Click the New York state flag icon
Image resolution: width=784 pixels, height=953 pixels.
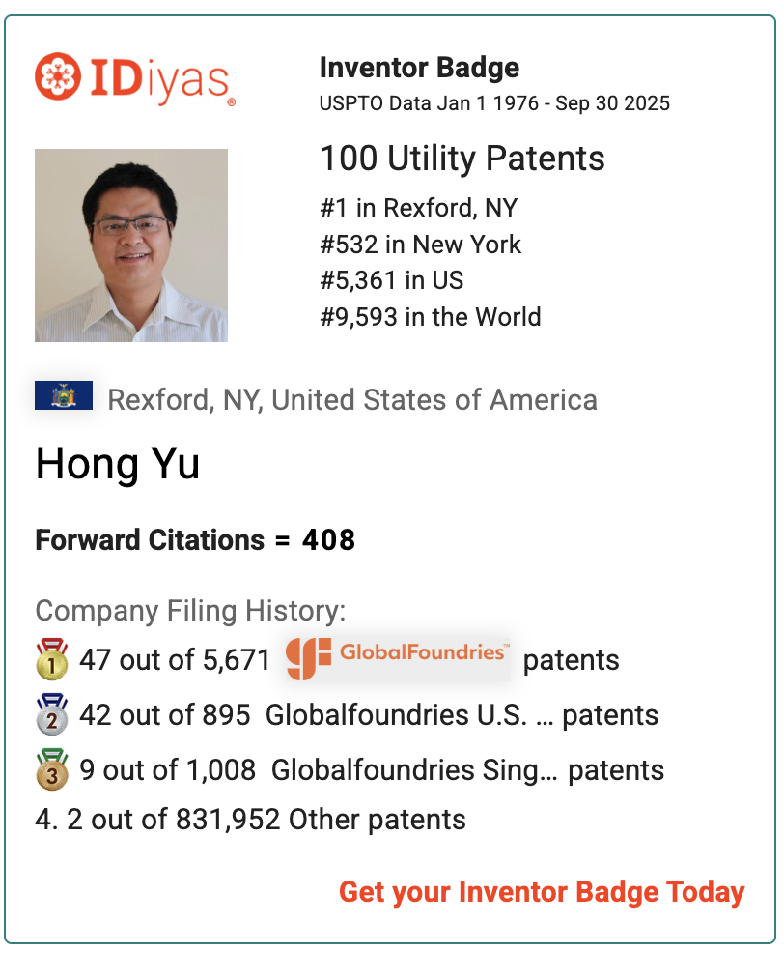tap(64, 395)
